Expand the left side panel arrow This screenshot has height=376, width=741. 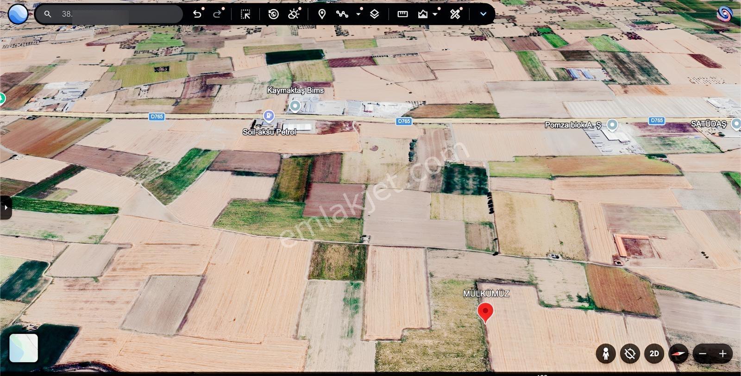(6, 207)
